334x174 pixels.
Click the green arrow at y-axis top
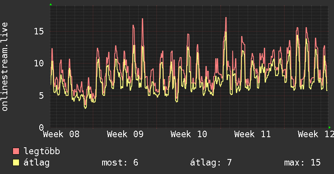point(51,4)
